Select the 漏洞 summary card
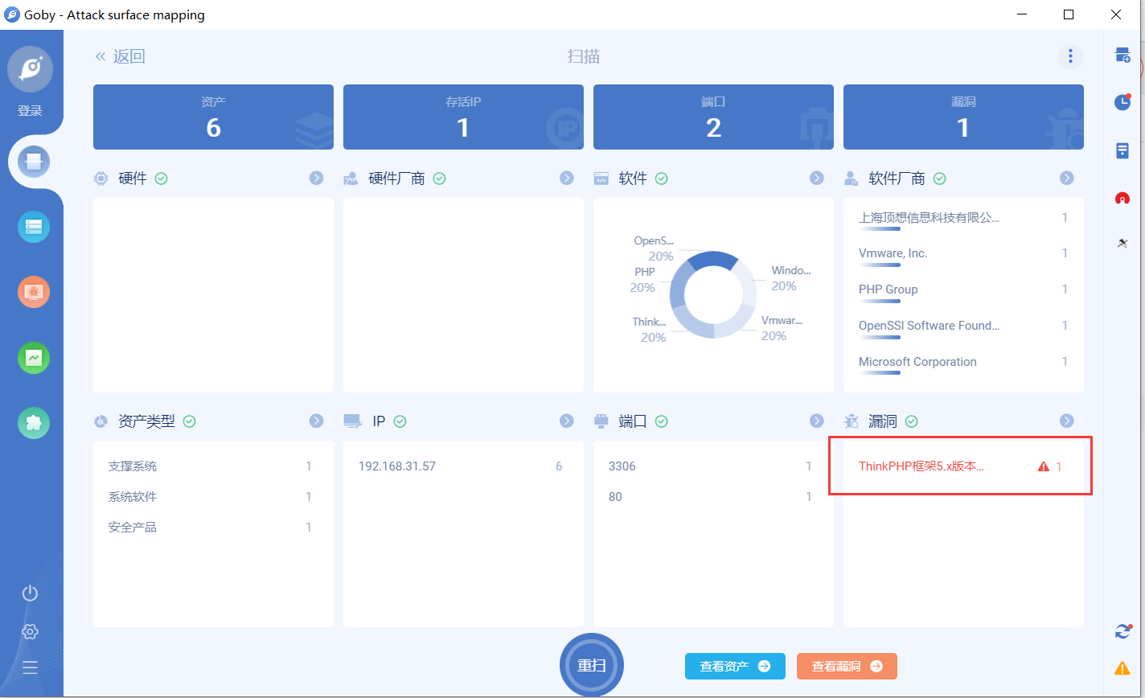 pos(963,117)
